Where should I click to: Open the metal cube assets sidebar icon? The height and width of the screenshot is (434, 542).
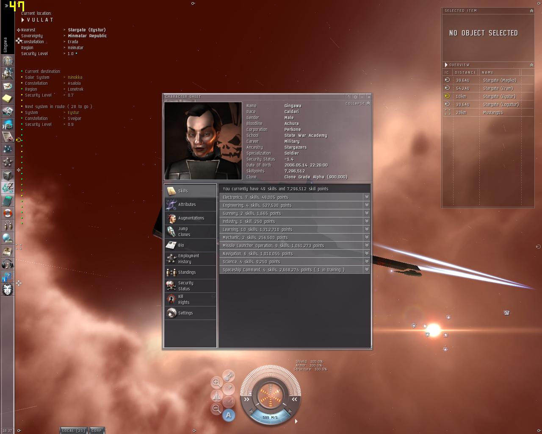(7, 175)
